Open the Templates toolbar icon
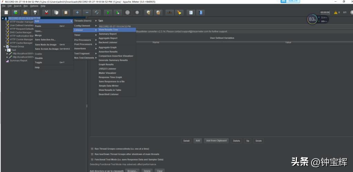The height and width of the screenshot is (172, 353). pyautogui.click(x=16, y=12)
